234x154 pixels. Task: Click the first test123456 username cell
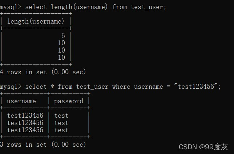click(25, 116)
